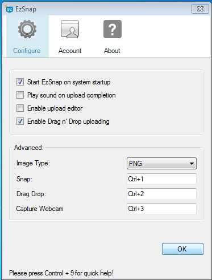The image size is (212, 280).
Task: Click the 'Image Type:' label
Action: [x=33, y=163]
